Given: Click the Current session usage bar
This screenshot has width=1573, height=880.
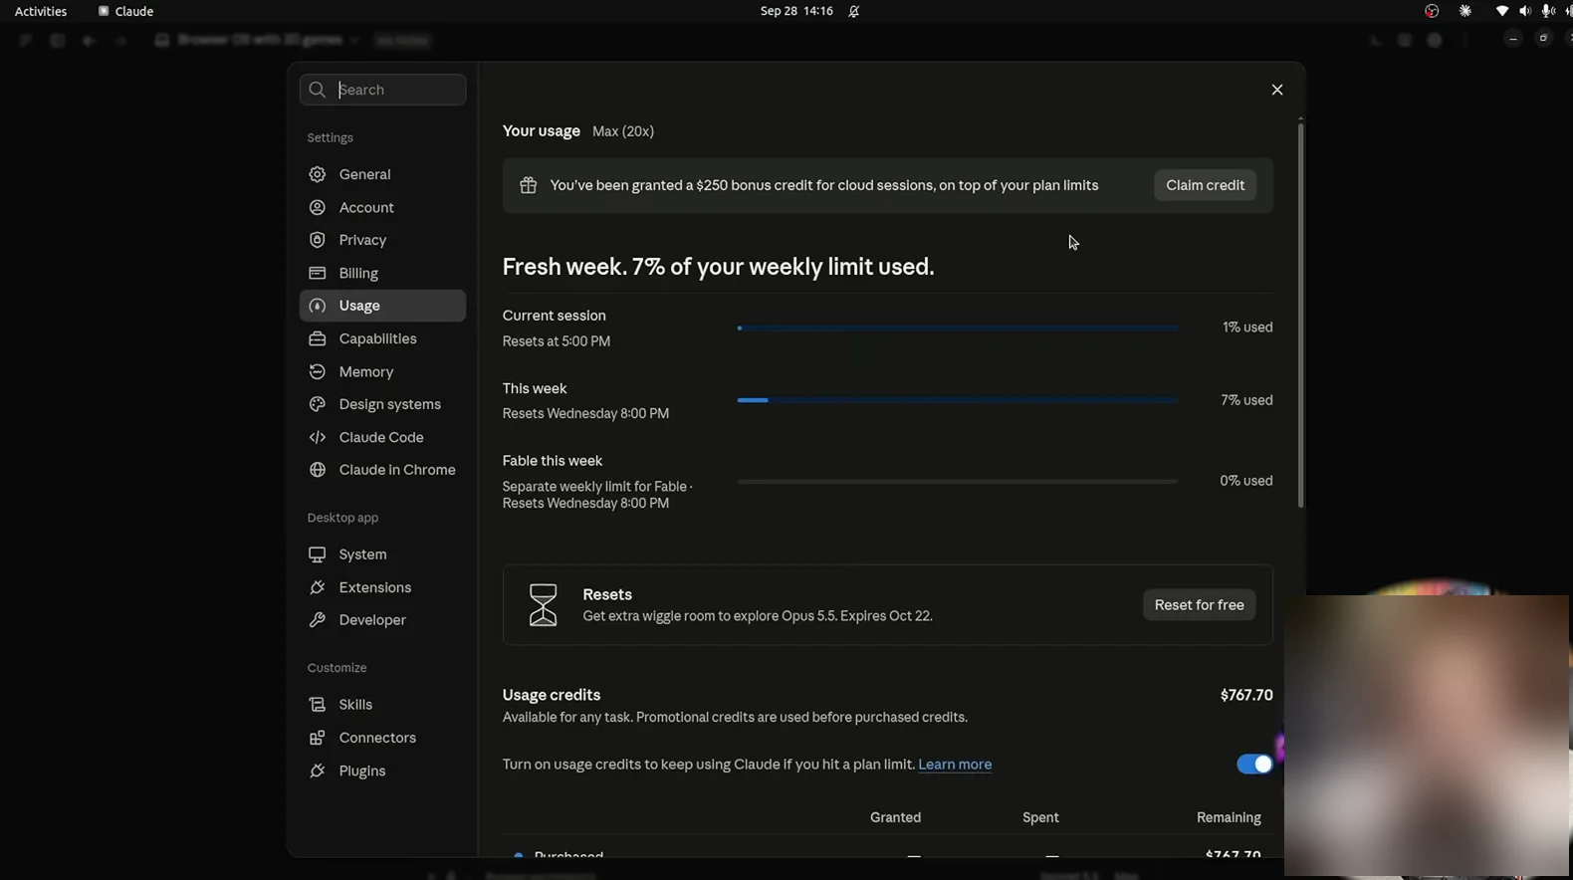Looking at the screenshot, I should (x=958, y=328).
